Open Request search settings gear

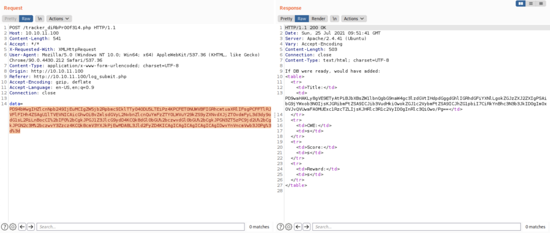pyautogui.click(x=13, y=227)
